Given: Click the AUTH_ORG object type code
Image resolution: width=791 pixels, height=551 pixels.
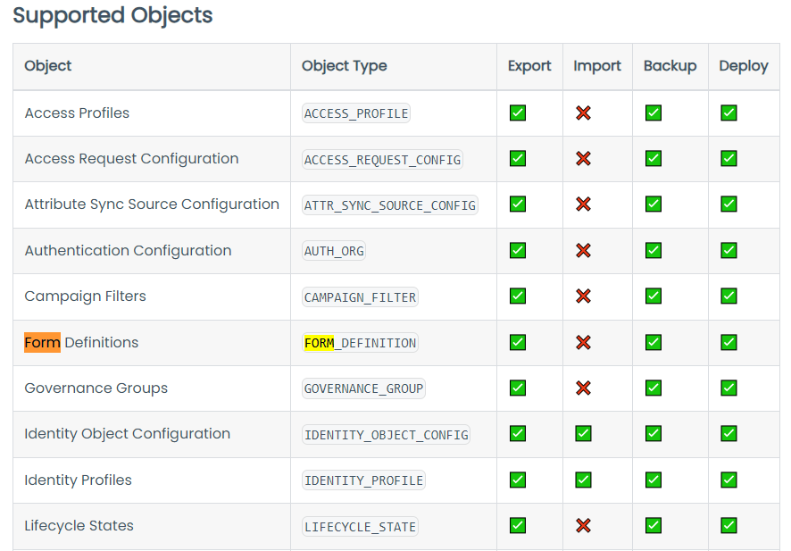Looking at the screenshot, I should click(333, 251).
